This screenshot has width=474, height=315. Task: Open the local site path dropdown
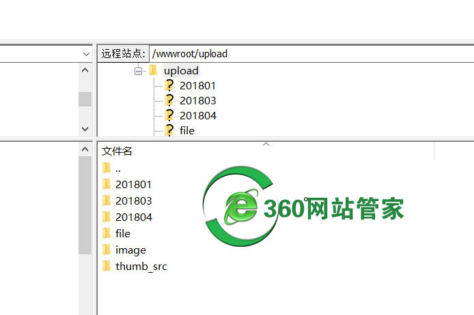pyautogui.click(x=86, y=54)
